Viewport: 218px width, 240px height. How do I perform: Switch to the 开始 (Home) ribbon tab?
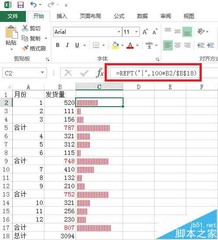39,16
